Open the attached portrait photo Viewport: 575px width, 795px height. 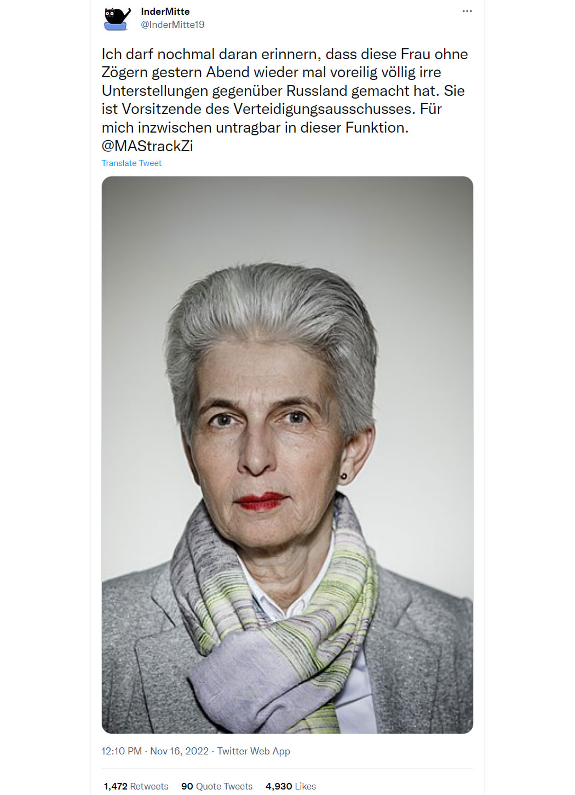point(287,455)
